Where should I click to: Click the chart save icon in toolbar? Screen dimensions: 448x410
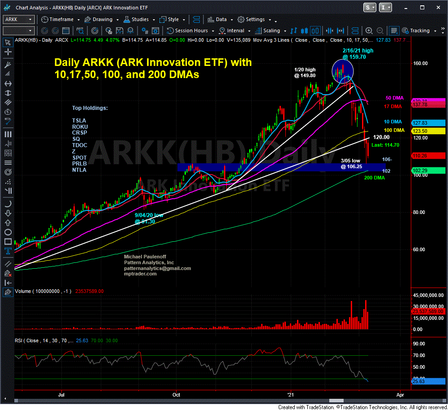pos(120,31)
